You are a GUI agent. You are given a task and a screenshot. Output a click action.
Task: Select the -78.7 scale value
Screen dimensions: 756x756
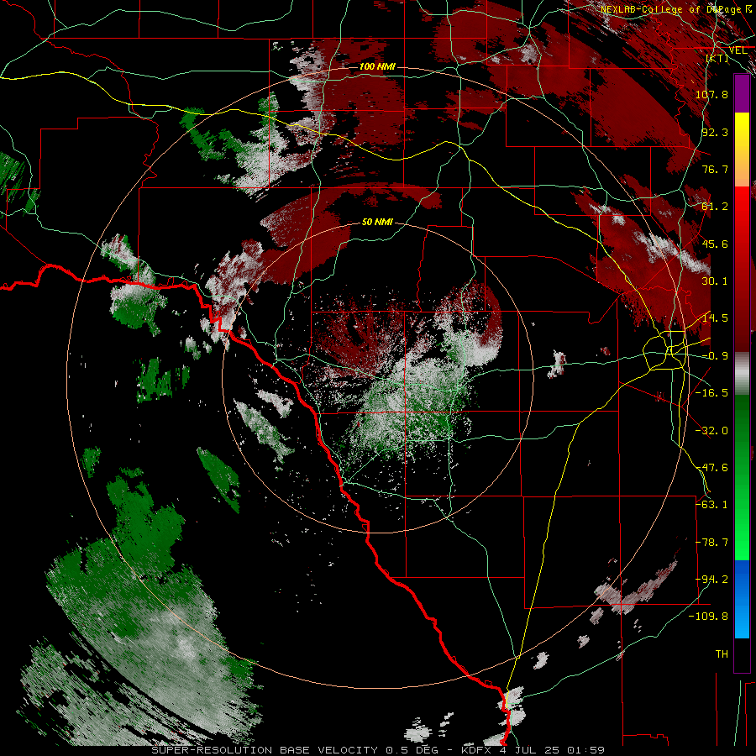(x=711, y=543)
